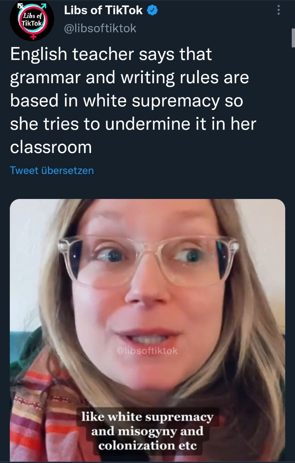Click the video caption mentioning colonization
Screen dimensions: 295x463
click(x=147, y=431)
